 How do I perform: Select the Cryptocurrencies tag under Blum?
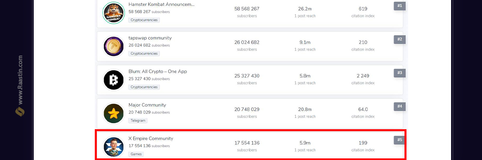[144, 87]
